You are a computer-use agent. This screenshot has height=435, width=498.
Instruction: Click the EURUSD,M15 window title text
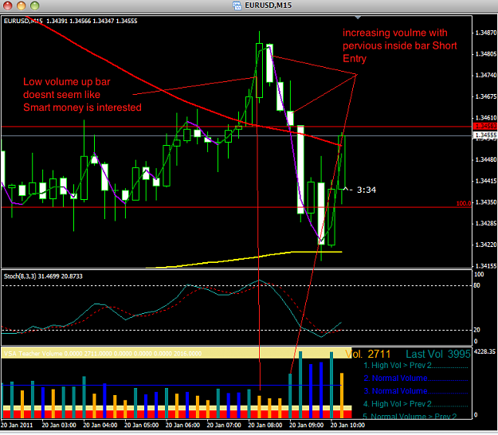pyautogui.click(x=268, y=6)
